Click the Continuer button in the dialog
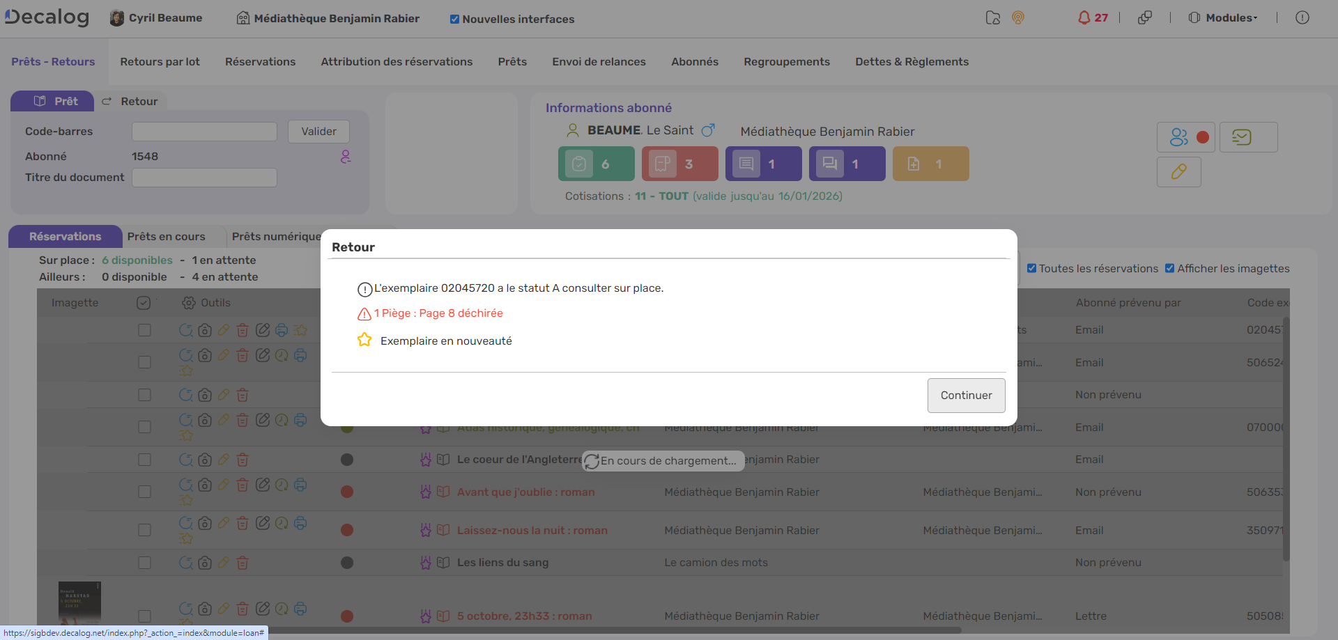Viewport: 1338px width, 640px height. coord(966,395)
